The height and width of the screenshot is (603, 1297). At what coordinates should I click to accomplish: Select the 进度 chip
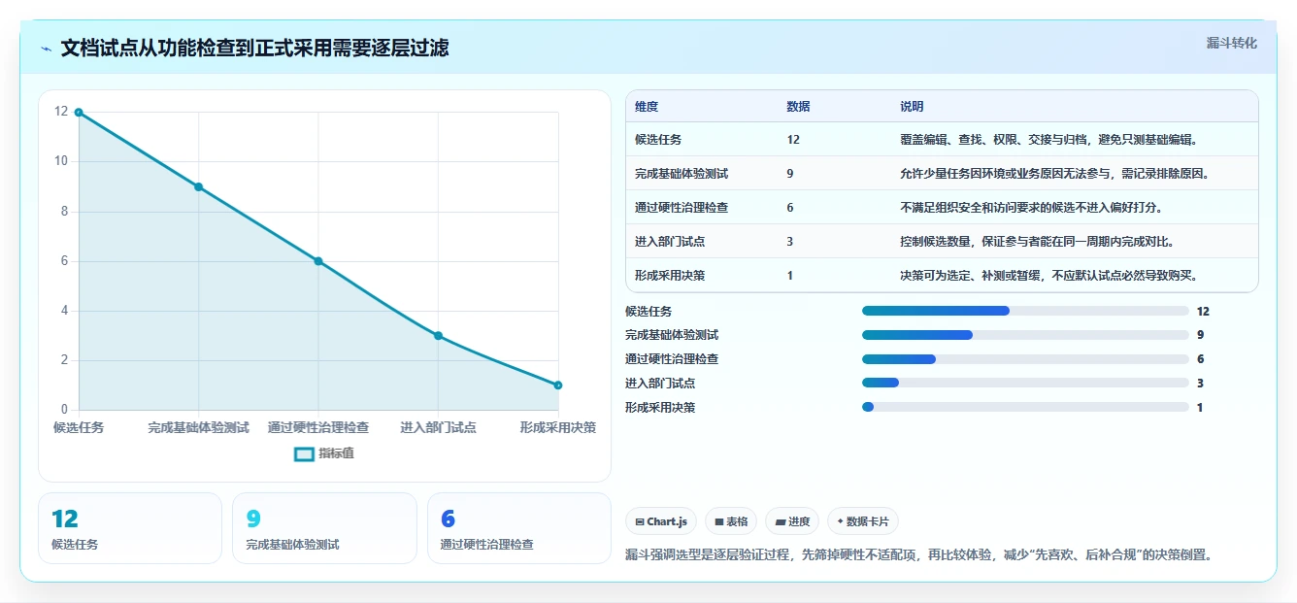coord(792,521)
